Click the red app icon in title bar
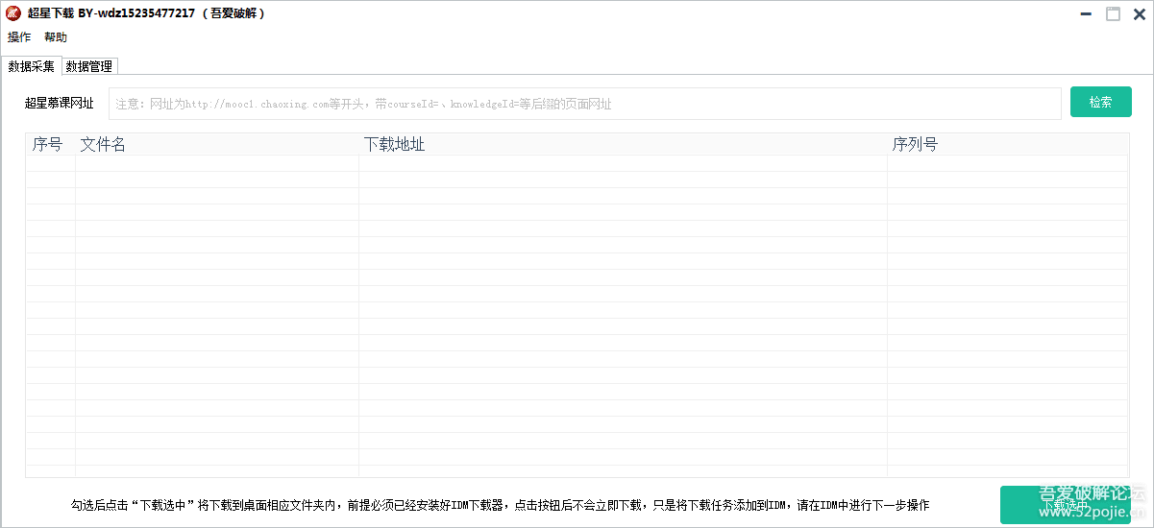This screenshot has width=1154, height=528. pyautogui.click(x=13, y=13)
